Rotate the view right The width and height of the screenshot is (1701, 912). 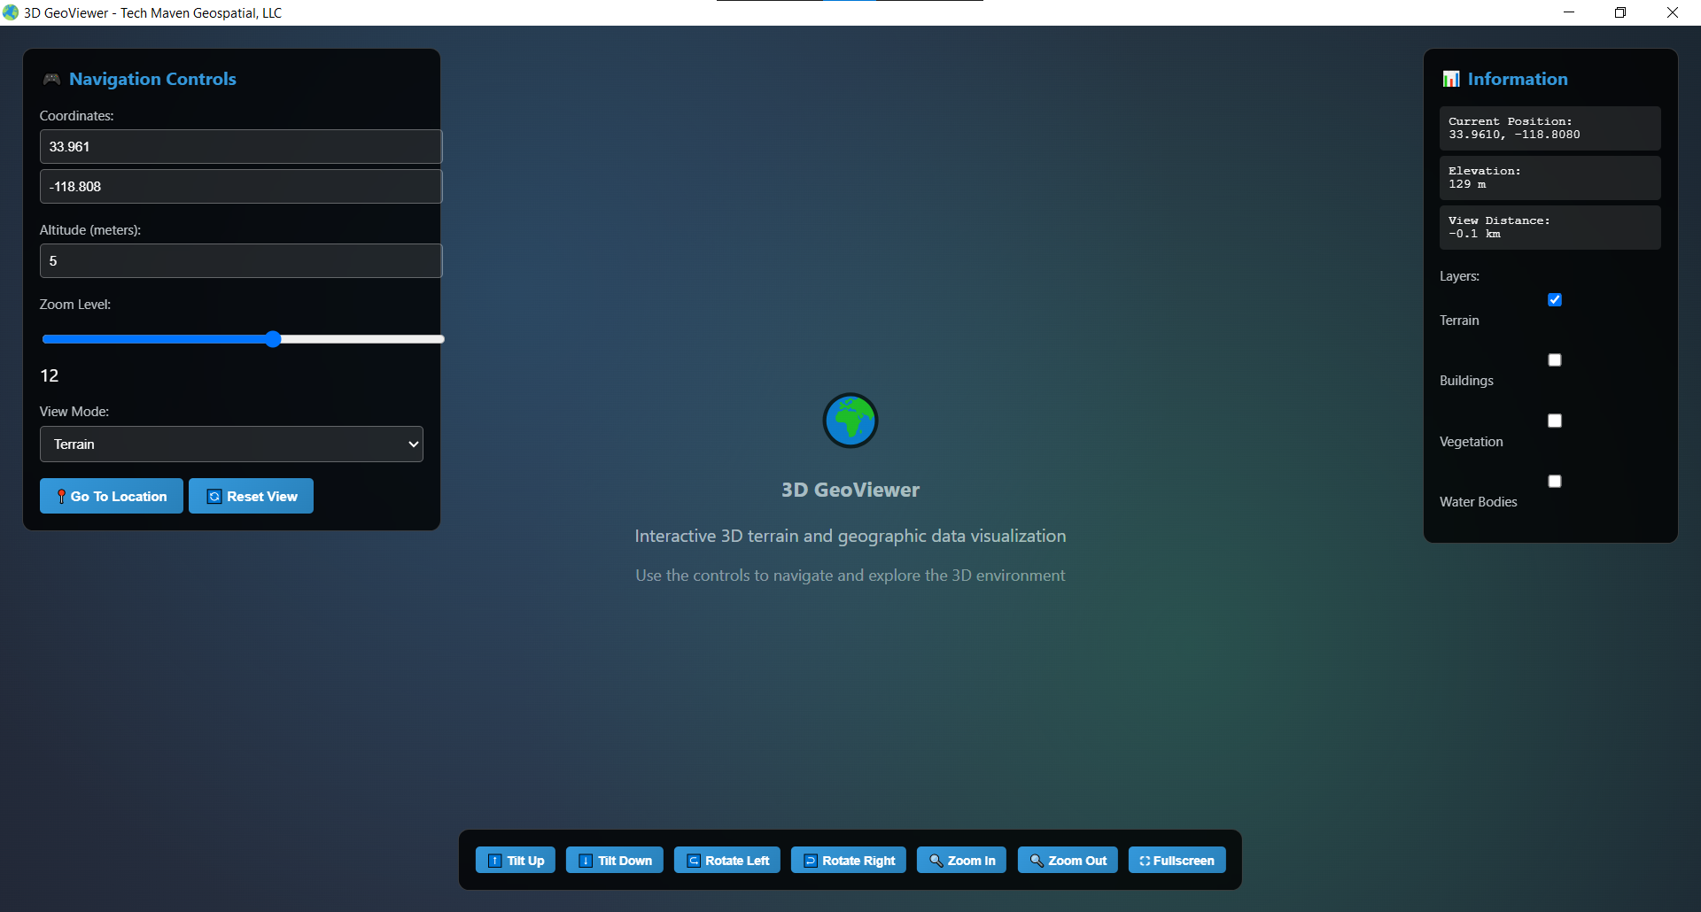coord(849,861)
